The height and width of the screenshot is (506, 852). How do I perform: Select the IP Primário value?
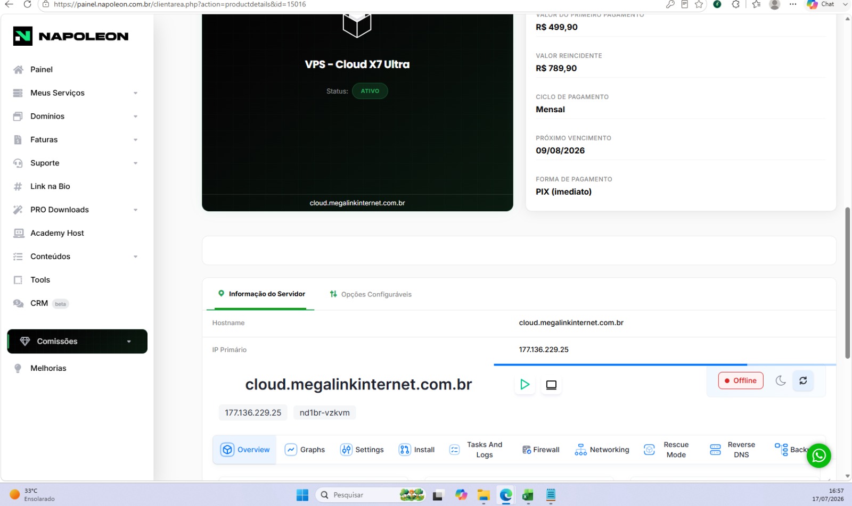click(544, 350)
